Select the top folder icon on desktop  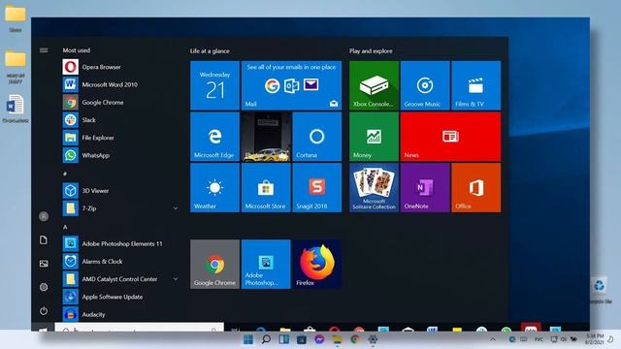tap(16, 18)
